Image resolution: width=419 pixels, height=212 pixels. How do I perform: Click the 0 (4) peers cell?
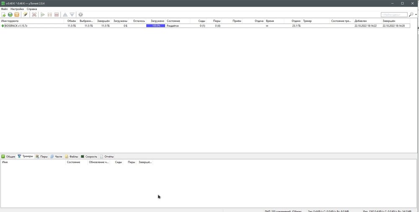click(218, 26)
